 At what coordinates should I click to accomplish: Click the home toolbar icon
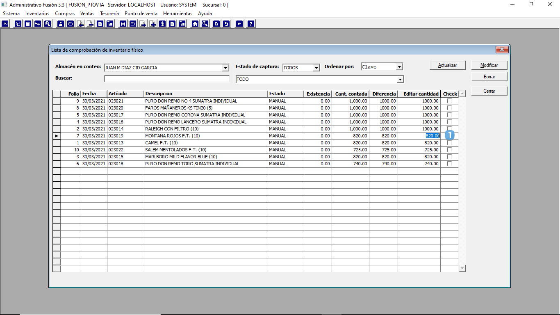point(195,24)
